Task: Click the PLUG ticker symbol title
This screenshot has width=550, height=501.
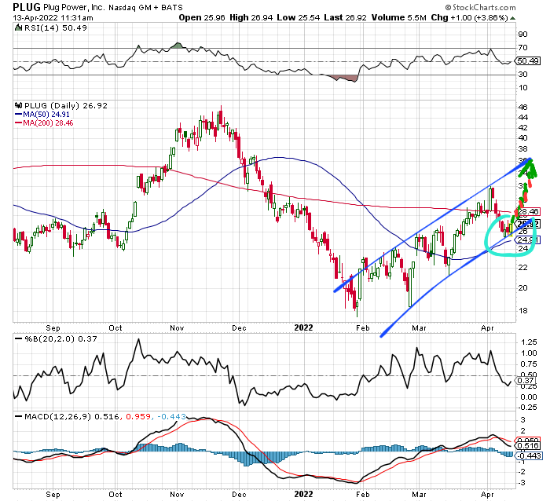Action: pos(27,7)
